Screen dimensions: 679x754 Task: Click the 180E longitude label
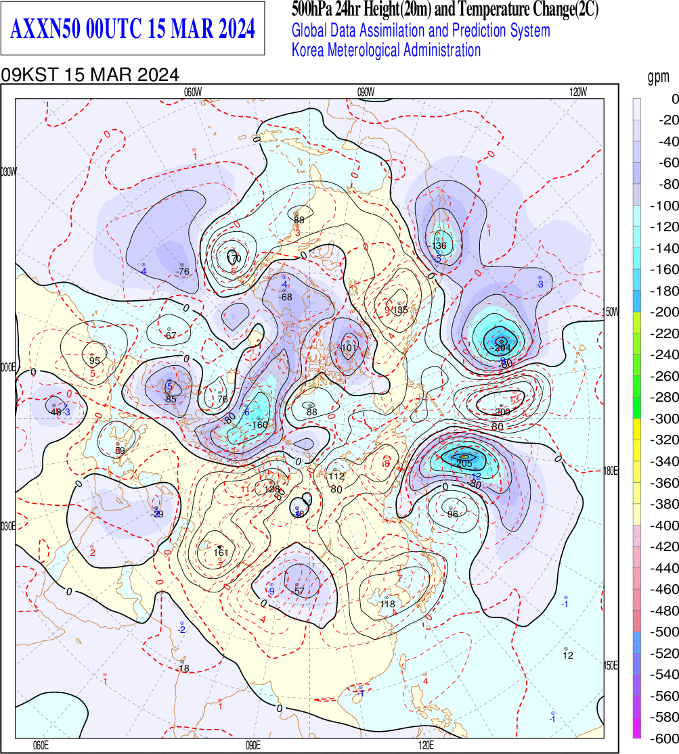coord(611,470)
